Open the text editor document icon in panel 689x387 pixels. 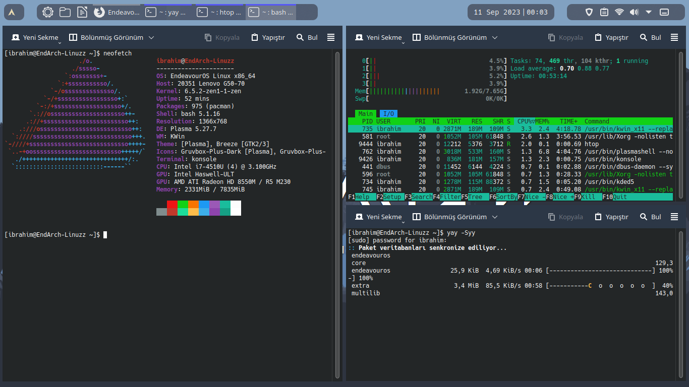(x=82, y=12)
